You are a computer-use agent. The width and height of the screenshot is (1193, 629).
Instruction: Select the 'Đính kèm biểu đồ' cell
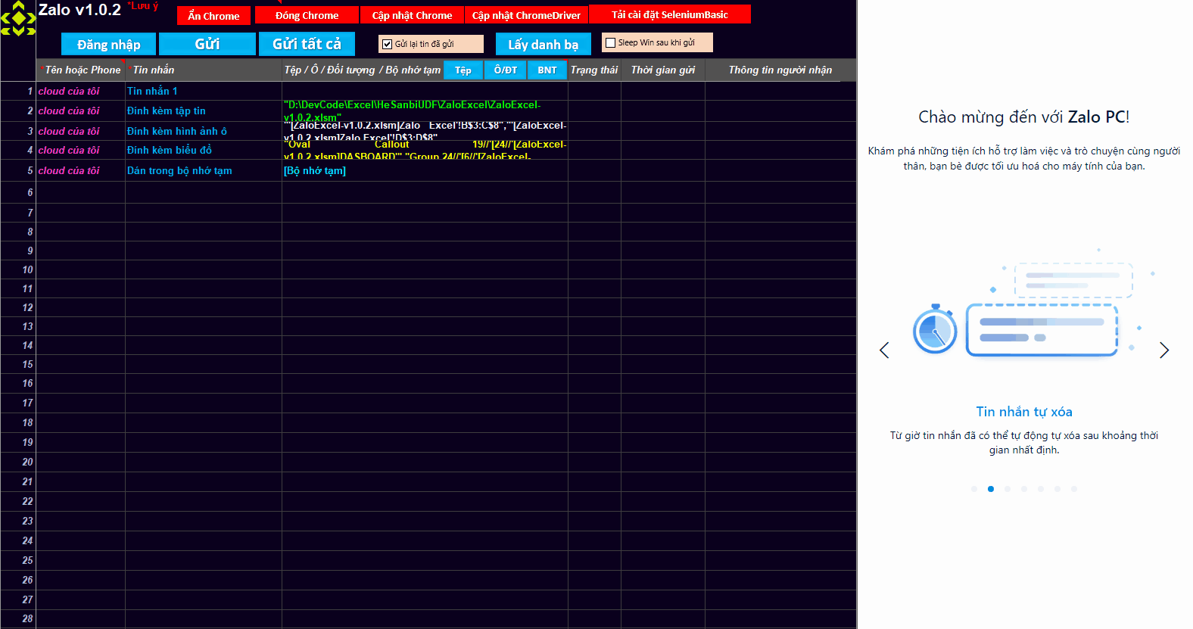[204, 150]
